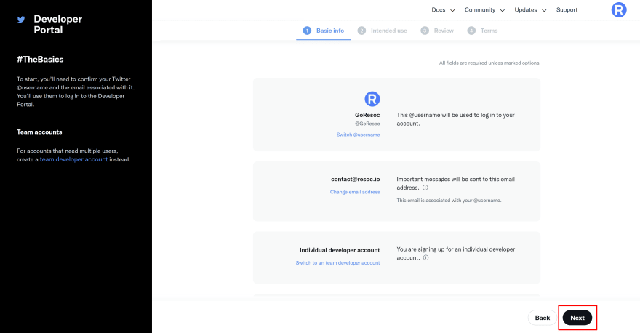The image size is (640, 333).
Task: Click the Team accounts heading
Action: [x=39, y=132]
